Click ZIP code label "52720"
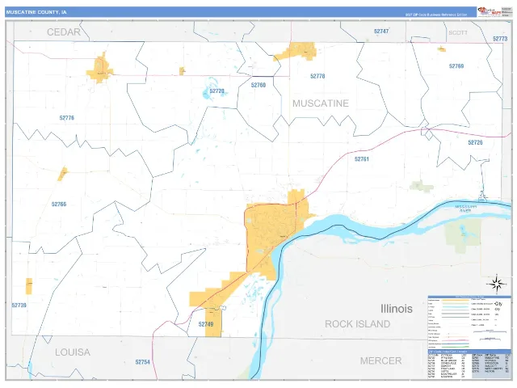Viewport: 517px width, 388px height. point(216,91)
